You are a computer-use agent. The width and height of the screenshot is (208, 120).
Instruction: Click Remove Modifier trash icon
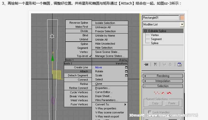170,64
